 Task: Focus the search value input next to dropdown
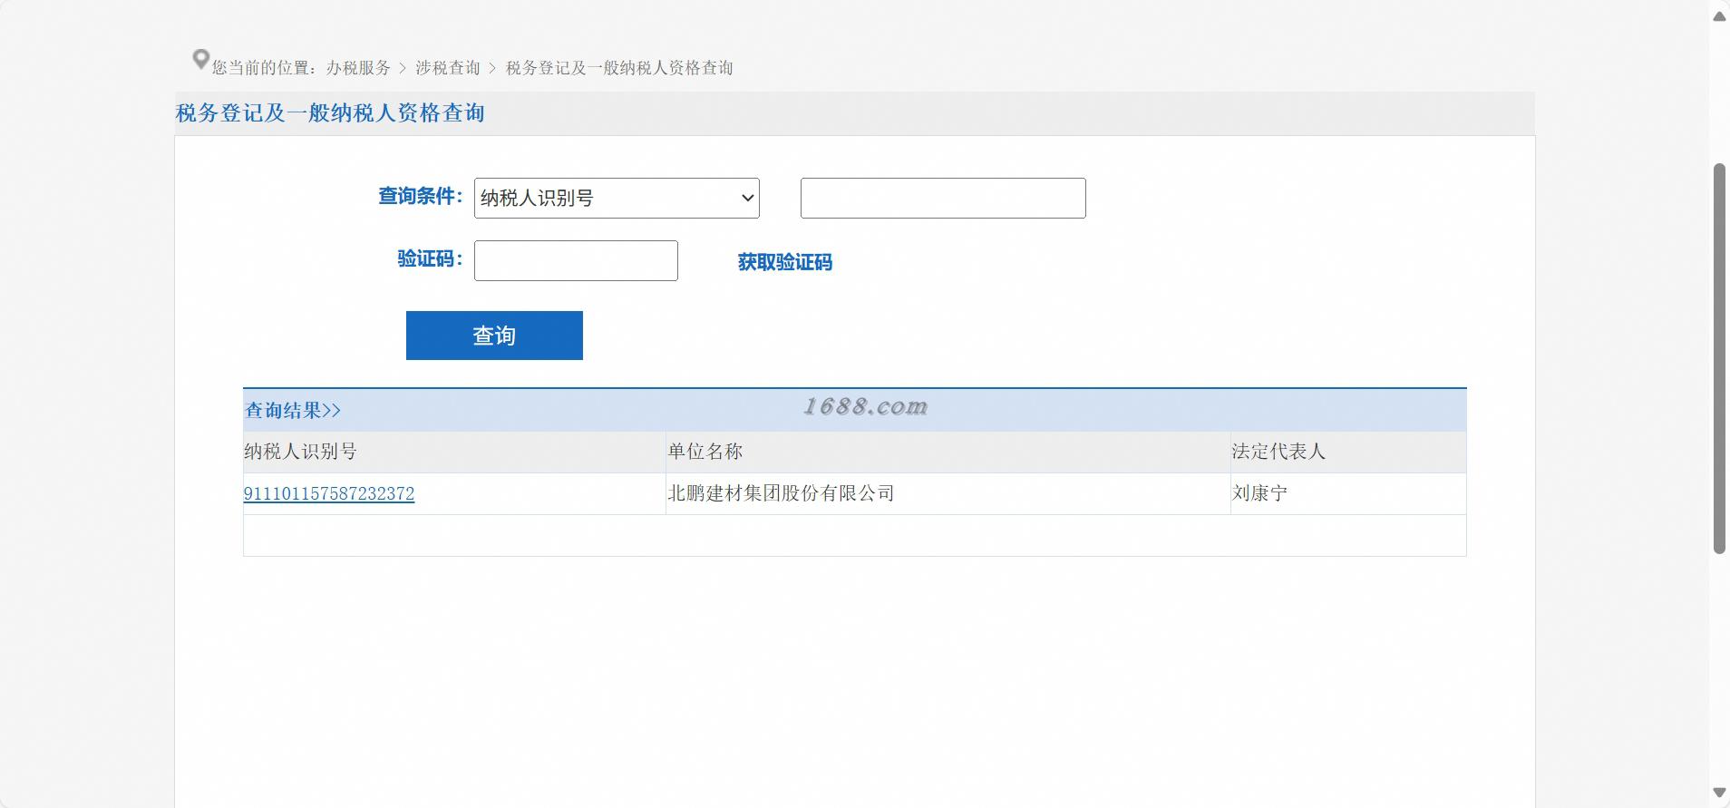point(943,198)
